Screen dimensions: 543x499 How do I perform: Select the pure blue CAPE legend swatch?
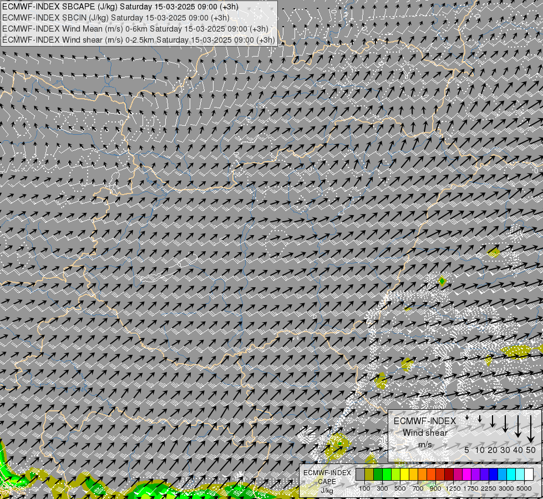point(493,475)
